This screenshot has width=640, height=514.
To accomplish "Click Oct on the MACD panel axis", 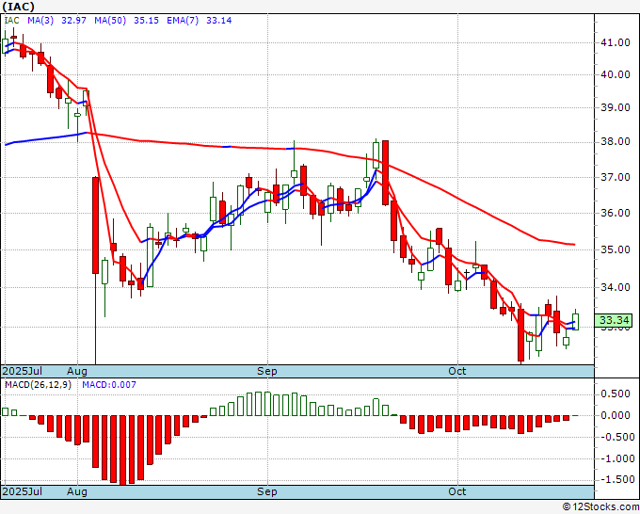I will (457, 491).
